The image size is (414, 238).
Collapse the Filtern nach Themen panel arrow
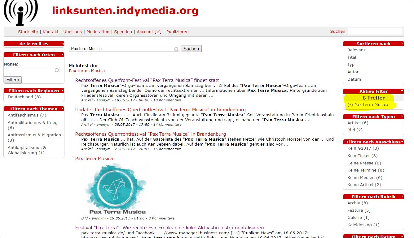point(62,109)
